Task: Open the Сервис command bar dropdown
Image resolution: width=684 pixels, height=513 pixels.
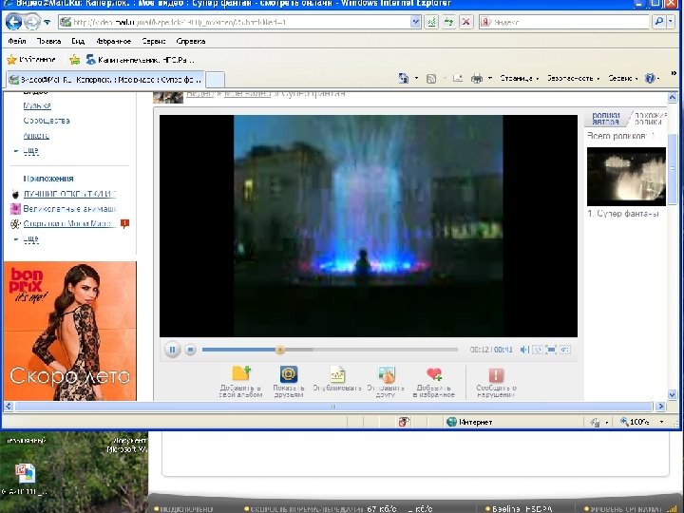Action: (623, 79)
